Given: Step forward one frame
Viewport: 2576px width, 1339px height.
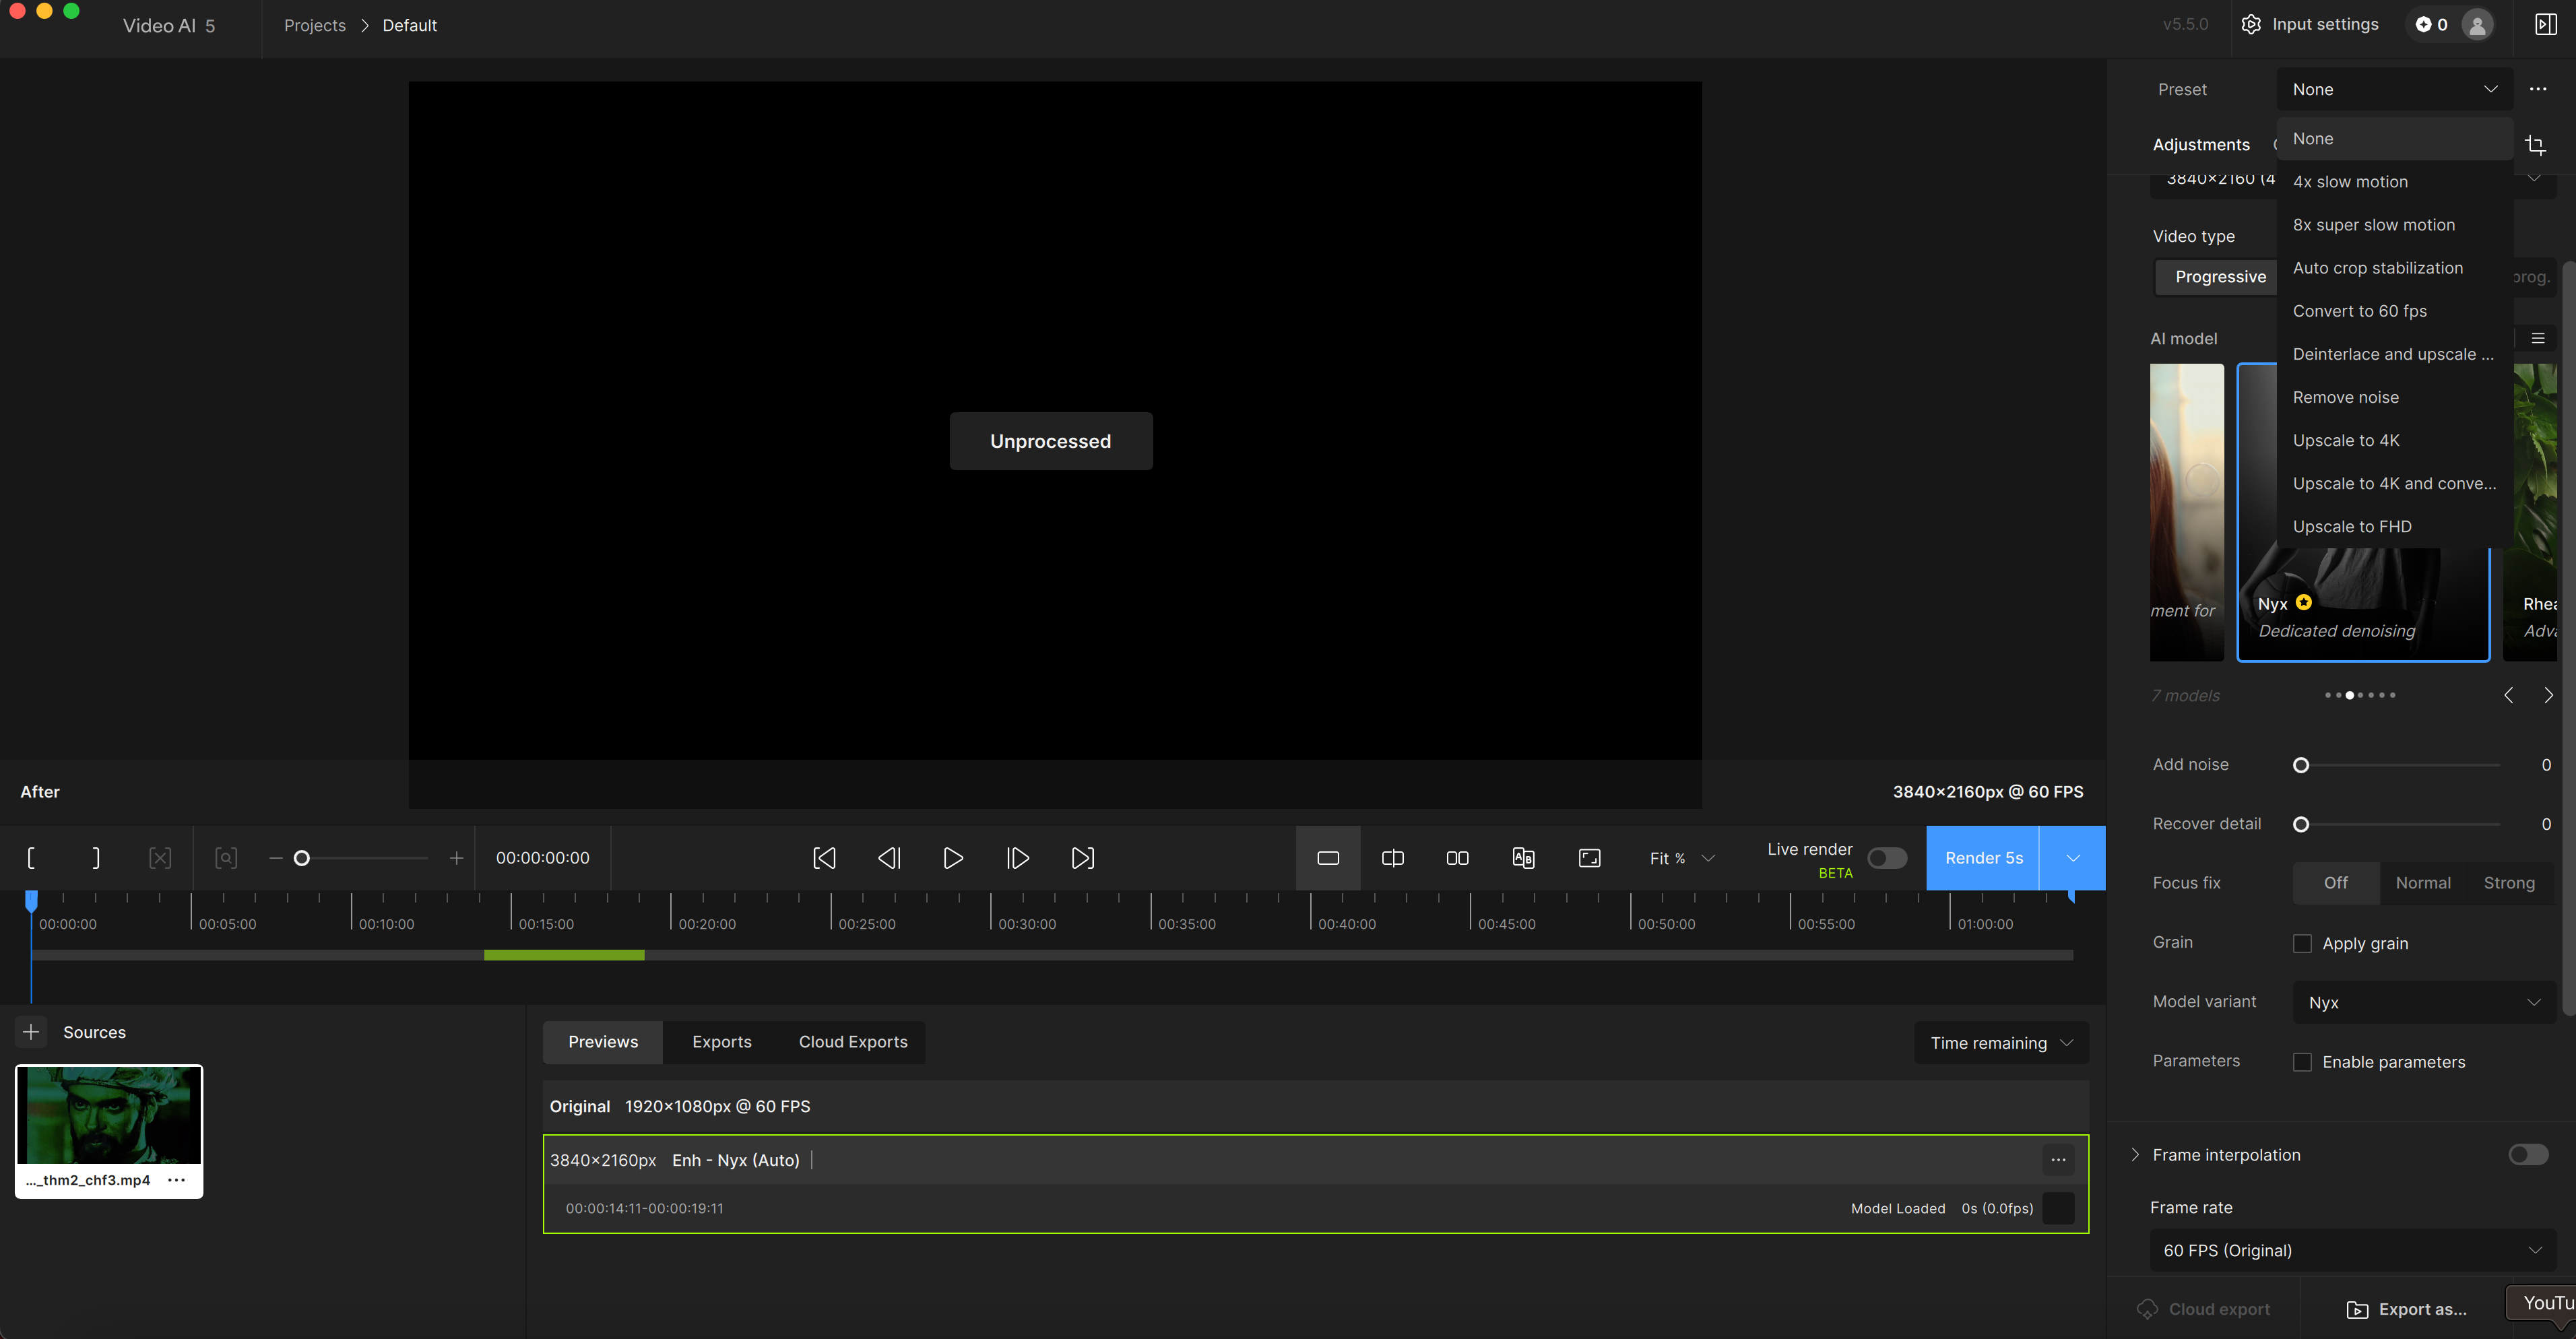Looking at the screenshot, I should pos(1017,858).
